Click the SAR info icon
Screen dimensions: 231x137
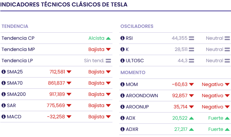point(4,105)
